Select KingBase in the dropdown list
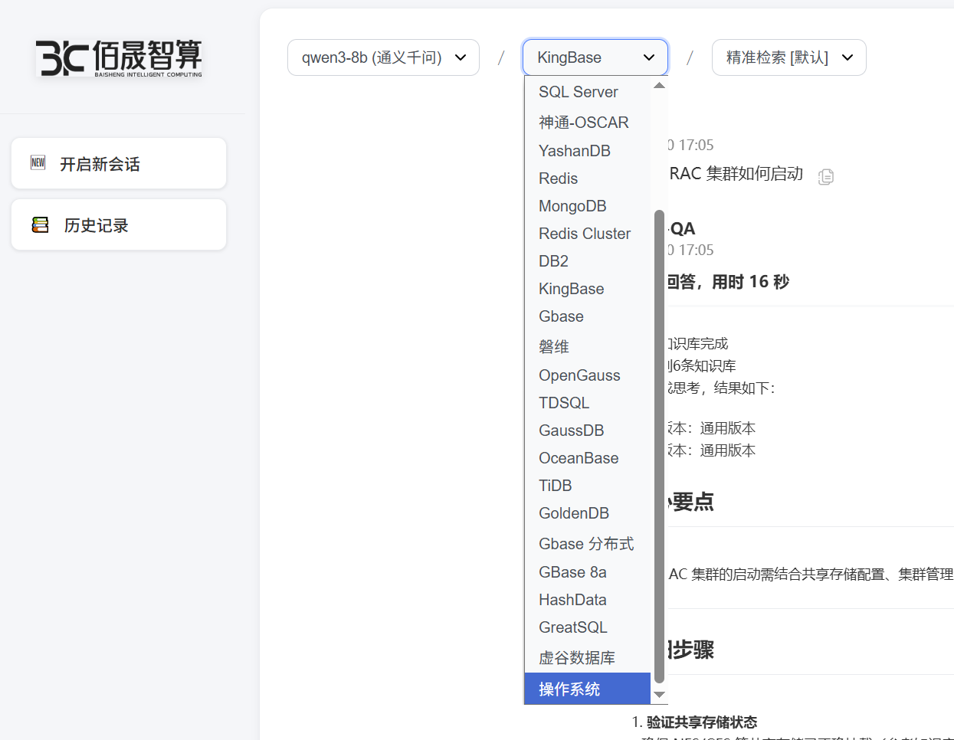The width and height of the screenshot is (954, 740). [588, 289]
